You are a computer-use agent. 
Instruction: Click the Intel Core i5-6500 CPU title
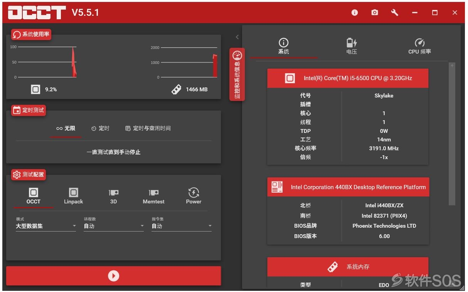[358, 78]
